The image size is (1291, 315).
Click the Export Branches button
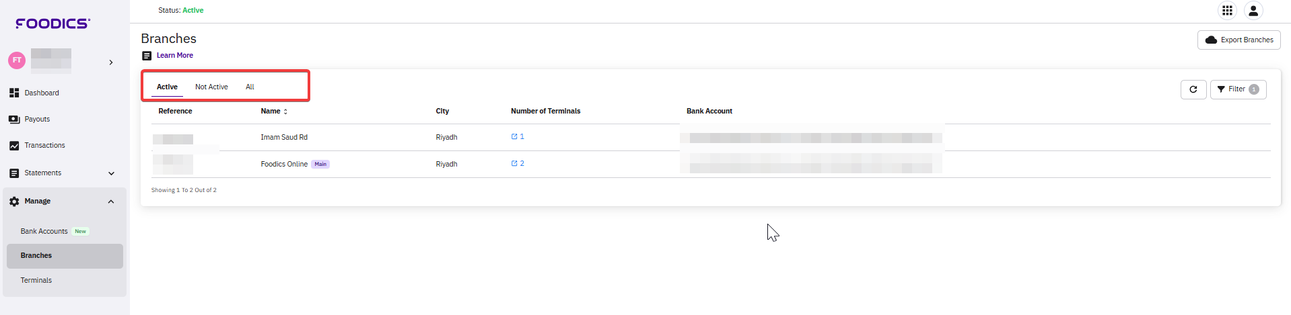(1238, 40)
